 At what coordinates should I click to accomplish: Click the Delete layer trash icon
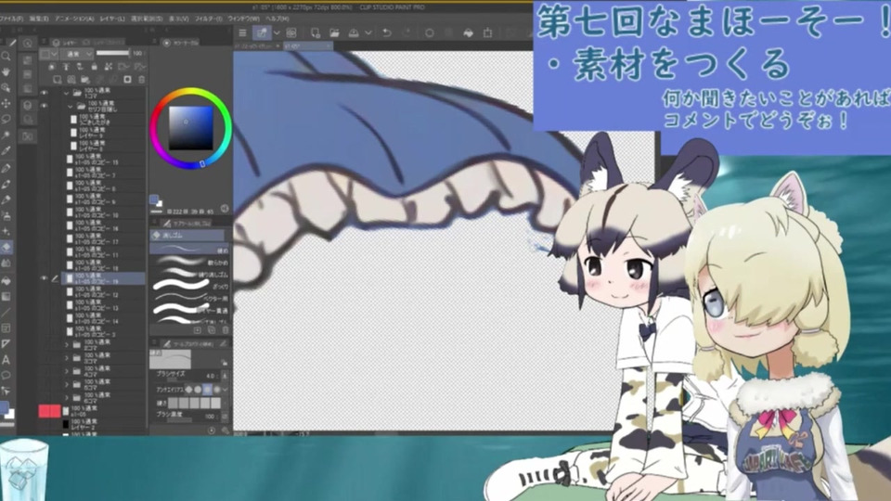tap(141, 80)
